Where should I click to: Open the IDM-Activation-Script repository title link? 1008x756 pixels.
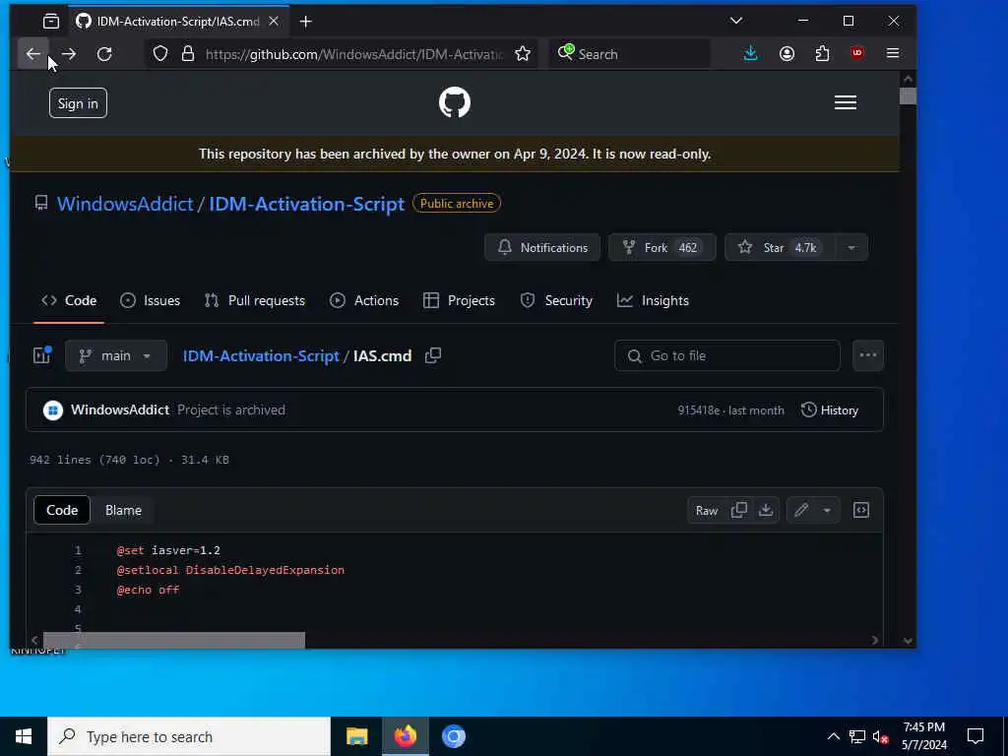coord(307,204)
